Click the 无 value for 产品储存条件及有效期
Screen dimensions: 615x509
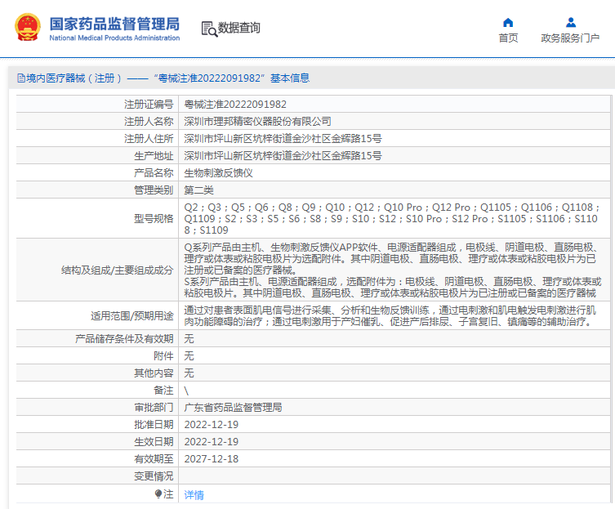[x=189, y=339]
